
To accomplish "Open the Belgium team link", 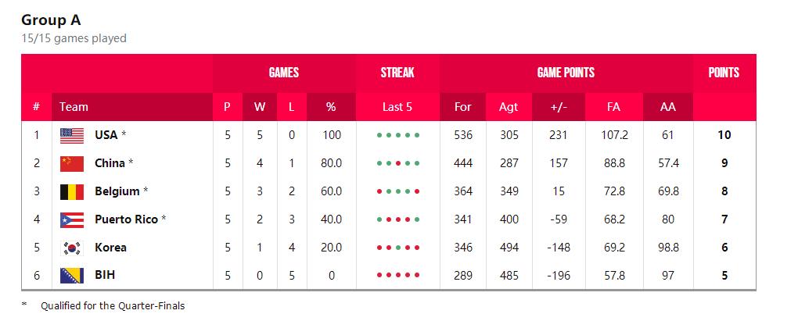I will coord(117,191).
